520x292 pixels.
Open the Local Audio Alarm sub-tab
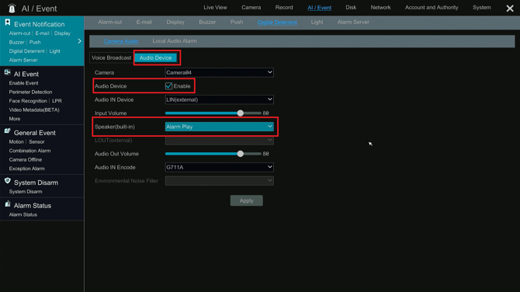pyautogui.click(x=175, y=41)
